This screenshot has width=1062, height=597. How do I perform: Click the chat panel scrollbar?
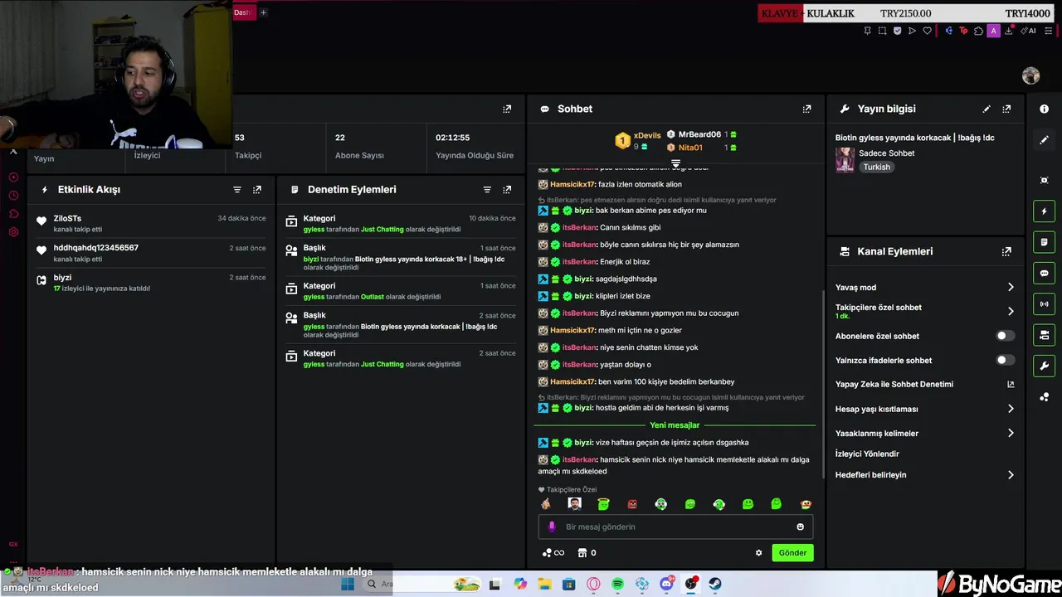coord(823,383)
